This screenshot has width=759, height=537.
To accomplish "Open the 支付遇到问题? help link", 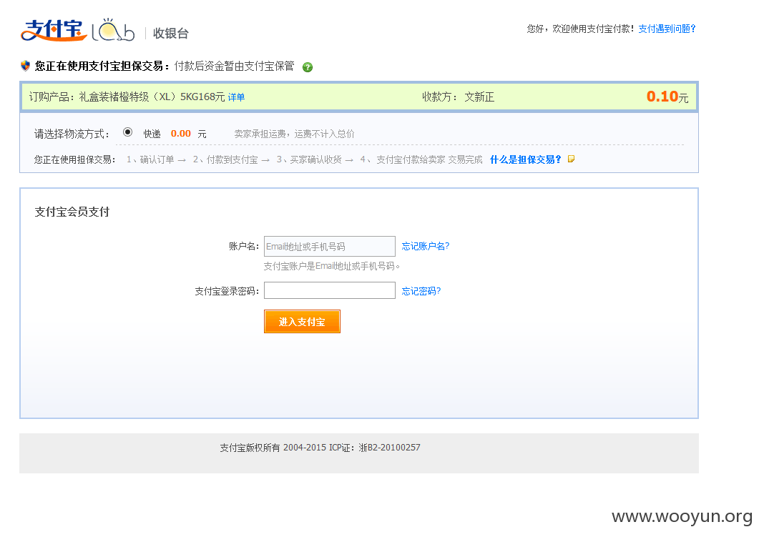I will pyautogui.click(x=667, y=29).
